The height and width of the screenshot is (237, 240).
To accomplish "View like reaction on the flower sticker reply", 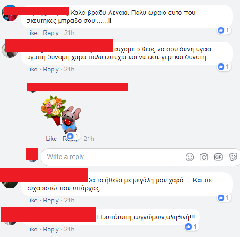I will pyautogui.click(x=73, y=136).
